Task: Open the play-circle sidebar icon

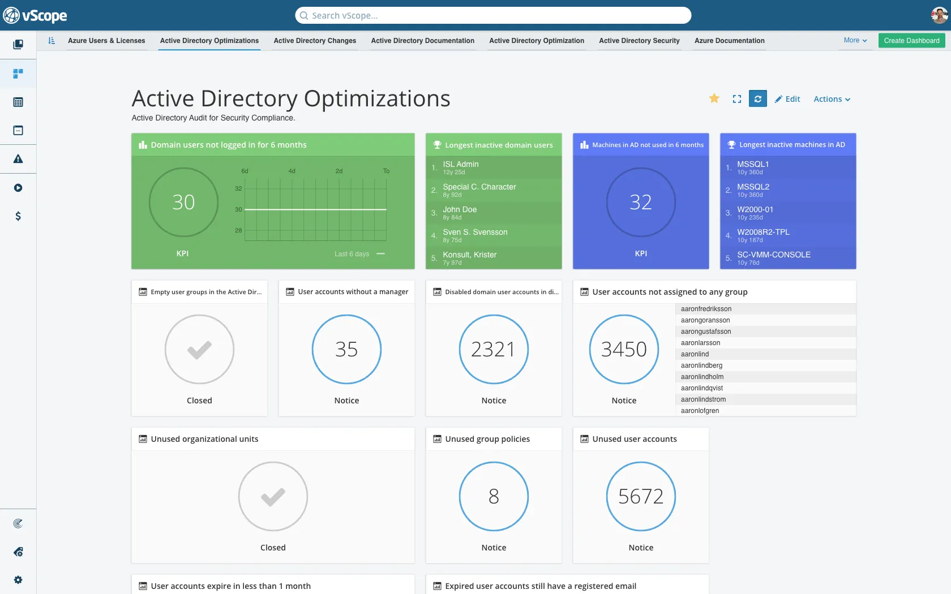Action: click(x=18, y=188)
